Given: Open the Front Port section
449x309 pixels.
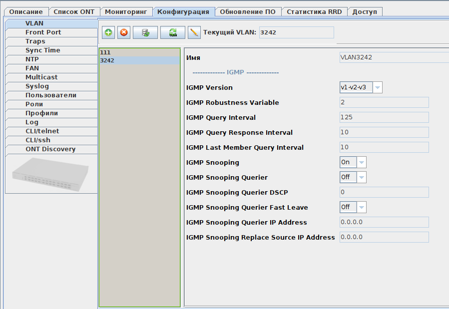Looking at the screenshot, I should pos(51,32).
